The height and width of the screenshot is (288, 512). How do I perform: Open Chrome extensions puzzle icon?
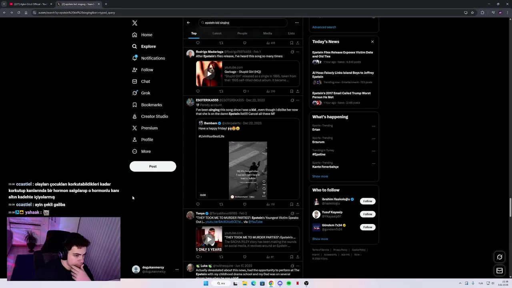[482, 12]
